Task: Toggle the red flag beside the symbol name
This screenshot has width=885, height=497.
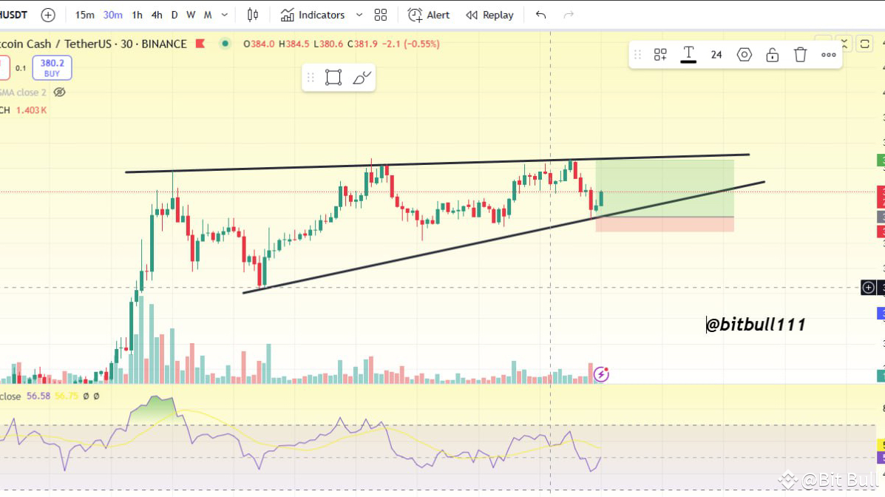Action: coord(200,44)
